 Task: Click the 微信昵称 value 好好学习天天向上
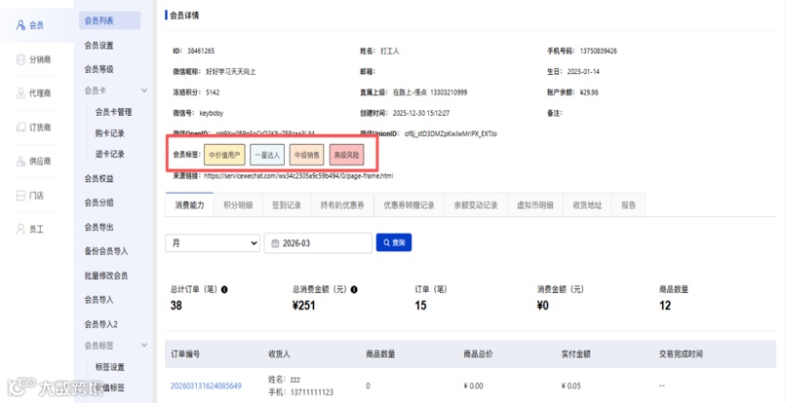pos(231,72)
